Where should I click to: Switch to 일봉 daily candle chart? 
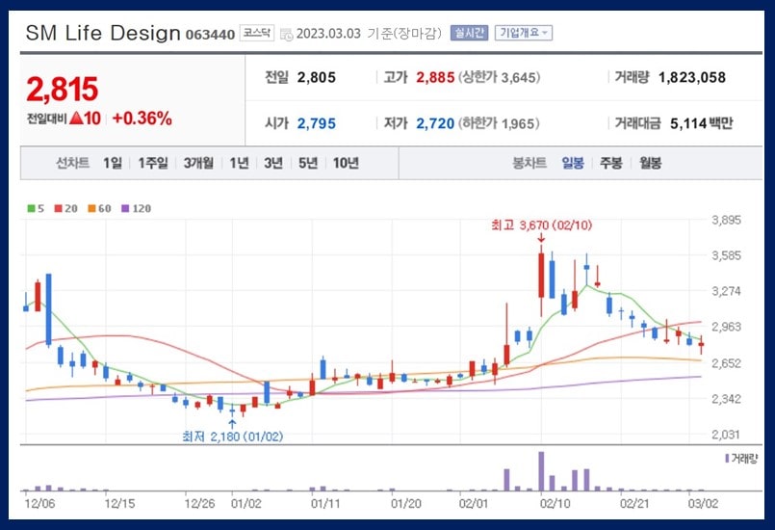click(x=573, y=163)
